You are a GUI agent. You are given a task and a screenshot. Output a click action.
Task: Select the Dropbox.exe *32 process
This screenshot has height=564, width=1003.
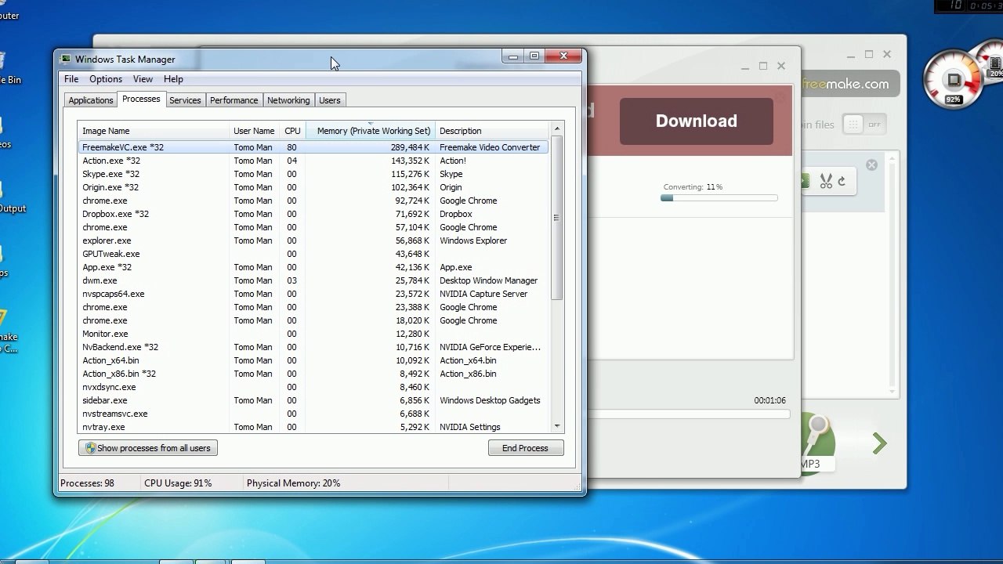(x=313, y=214)
